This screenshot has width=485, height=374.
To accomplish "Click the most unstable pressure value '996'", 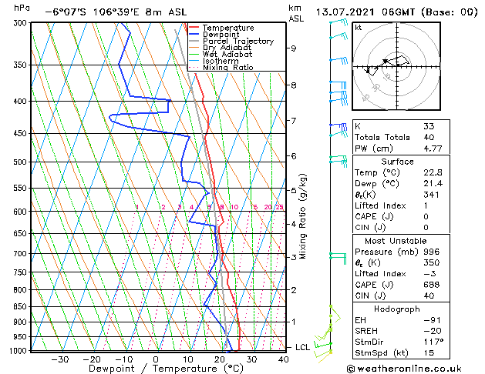I will point(431,252).
